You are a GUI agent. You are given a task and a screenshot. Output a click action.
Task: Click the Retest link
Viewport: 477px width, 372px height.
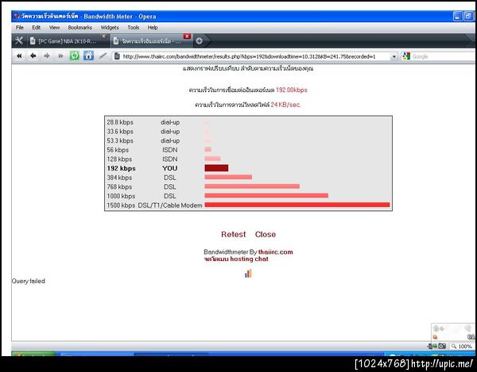pyautogui.click(x=233, y=234)
